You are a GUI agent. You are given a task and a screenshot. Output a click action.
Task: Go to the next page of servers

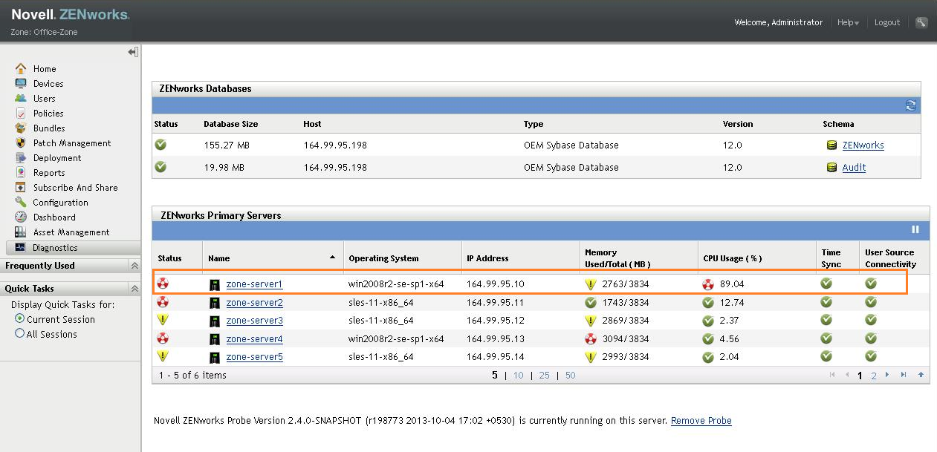(887, 375)
